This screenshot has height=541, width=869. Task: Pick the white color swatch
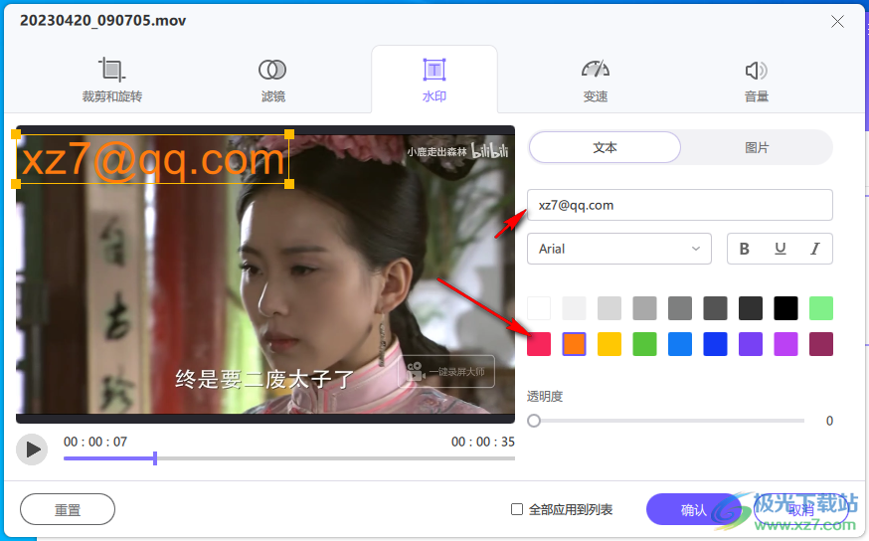point(539,308)
